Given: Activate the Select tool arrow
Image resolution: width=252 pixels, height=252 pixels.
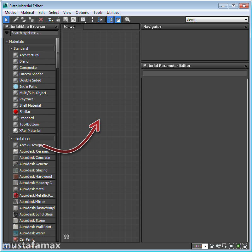Looking at the screenshot, I should 6,20.
